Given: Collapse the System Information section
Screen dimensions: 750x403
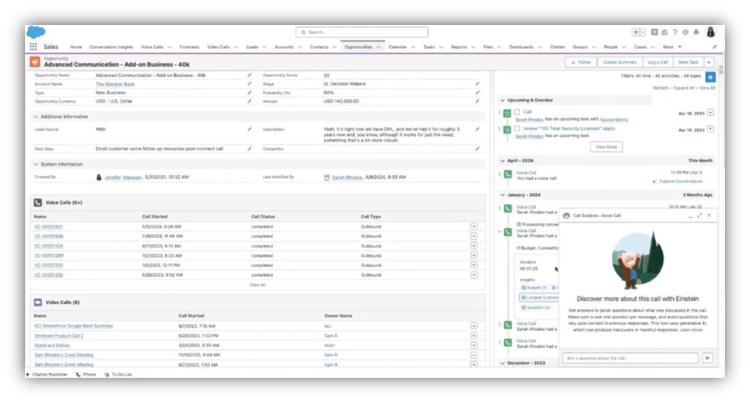Looking at the screenshot, I should pyautogui.click(x=35, y=164).
